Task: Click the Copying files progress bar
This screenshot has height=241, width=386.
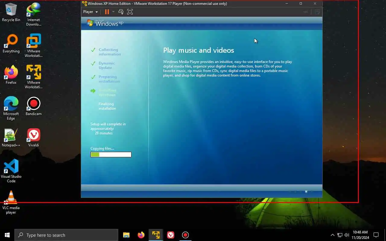Action: (111, 155)
